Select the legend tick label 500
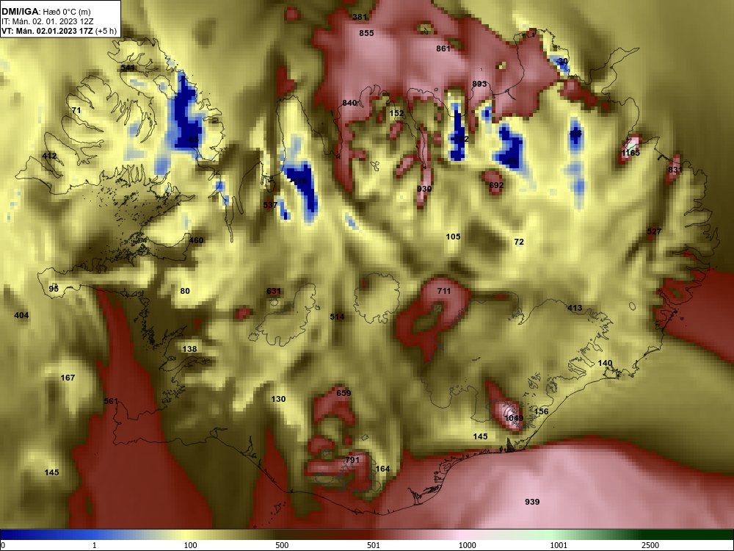Image resolution: width=734 pixels, height=551 pixels. [282, 545]
